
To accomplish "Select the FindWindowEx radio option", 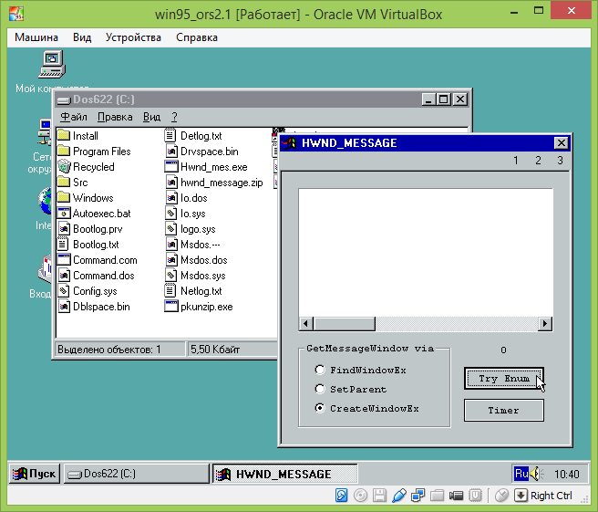I will 319,370.
